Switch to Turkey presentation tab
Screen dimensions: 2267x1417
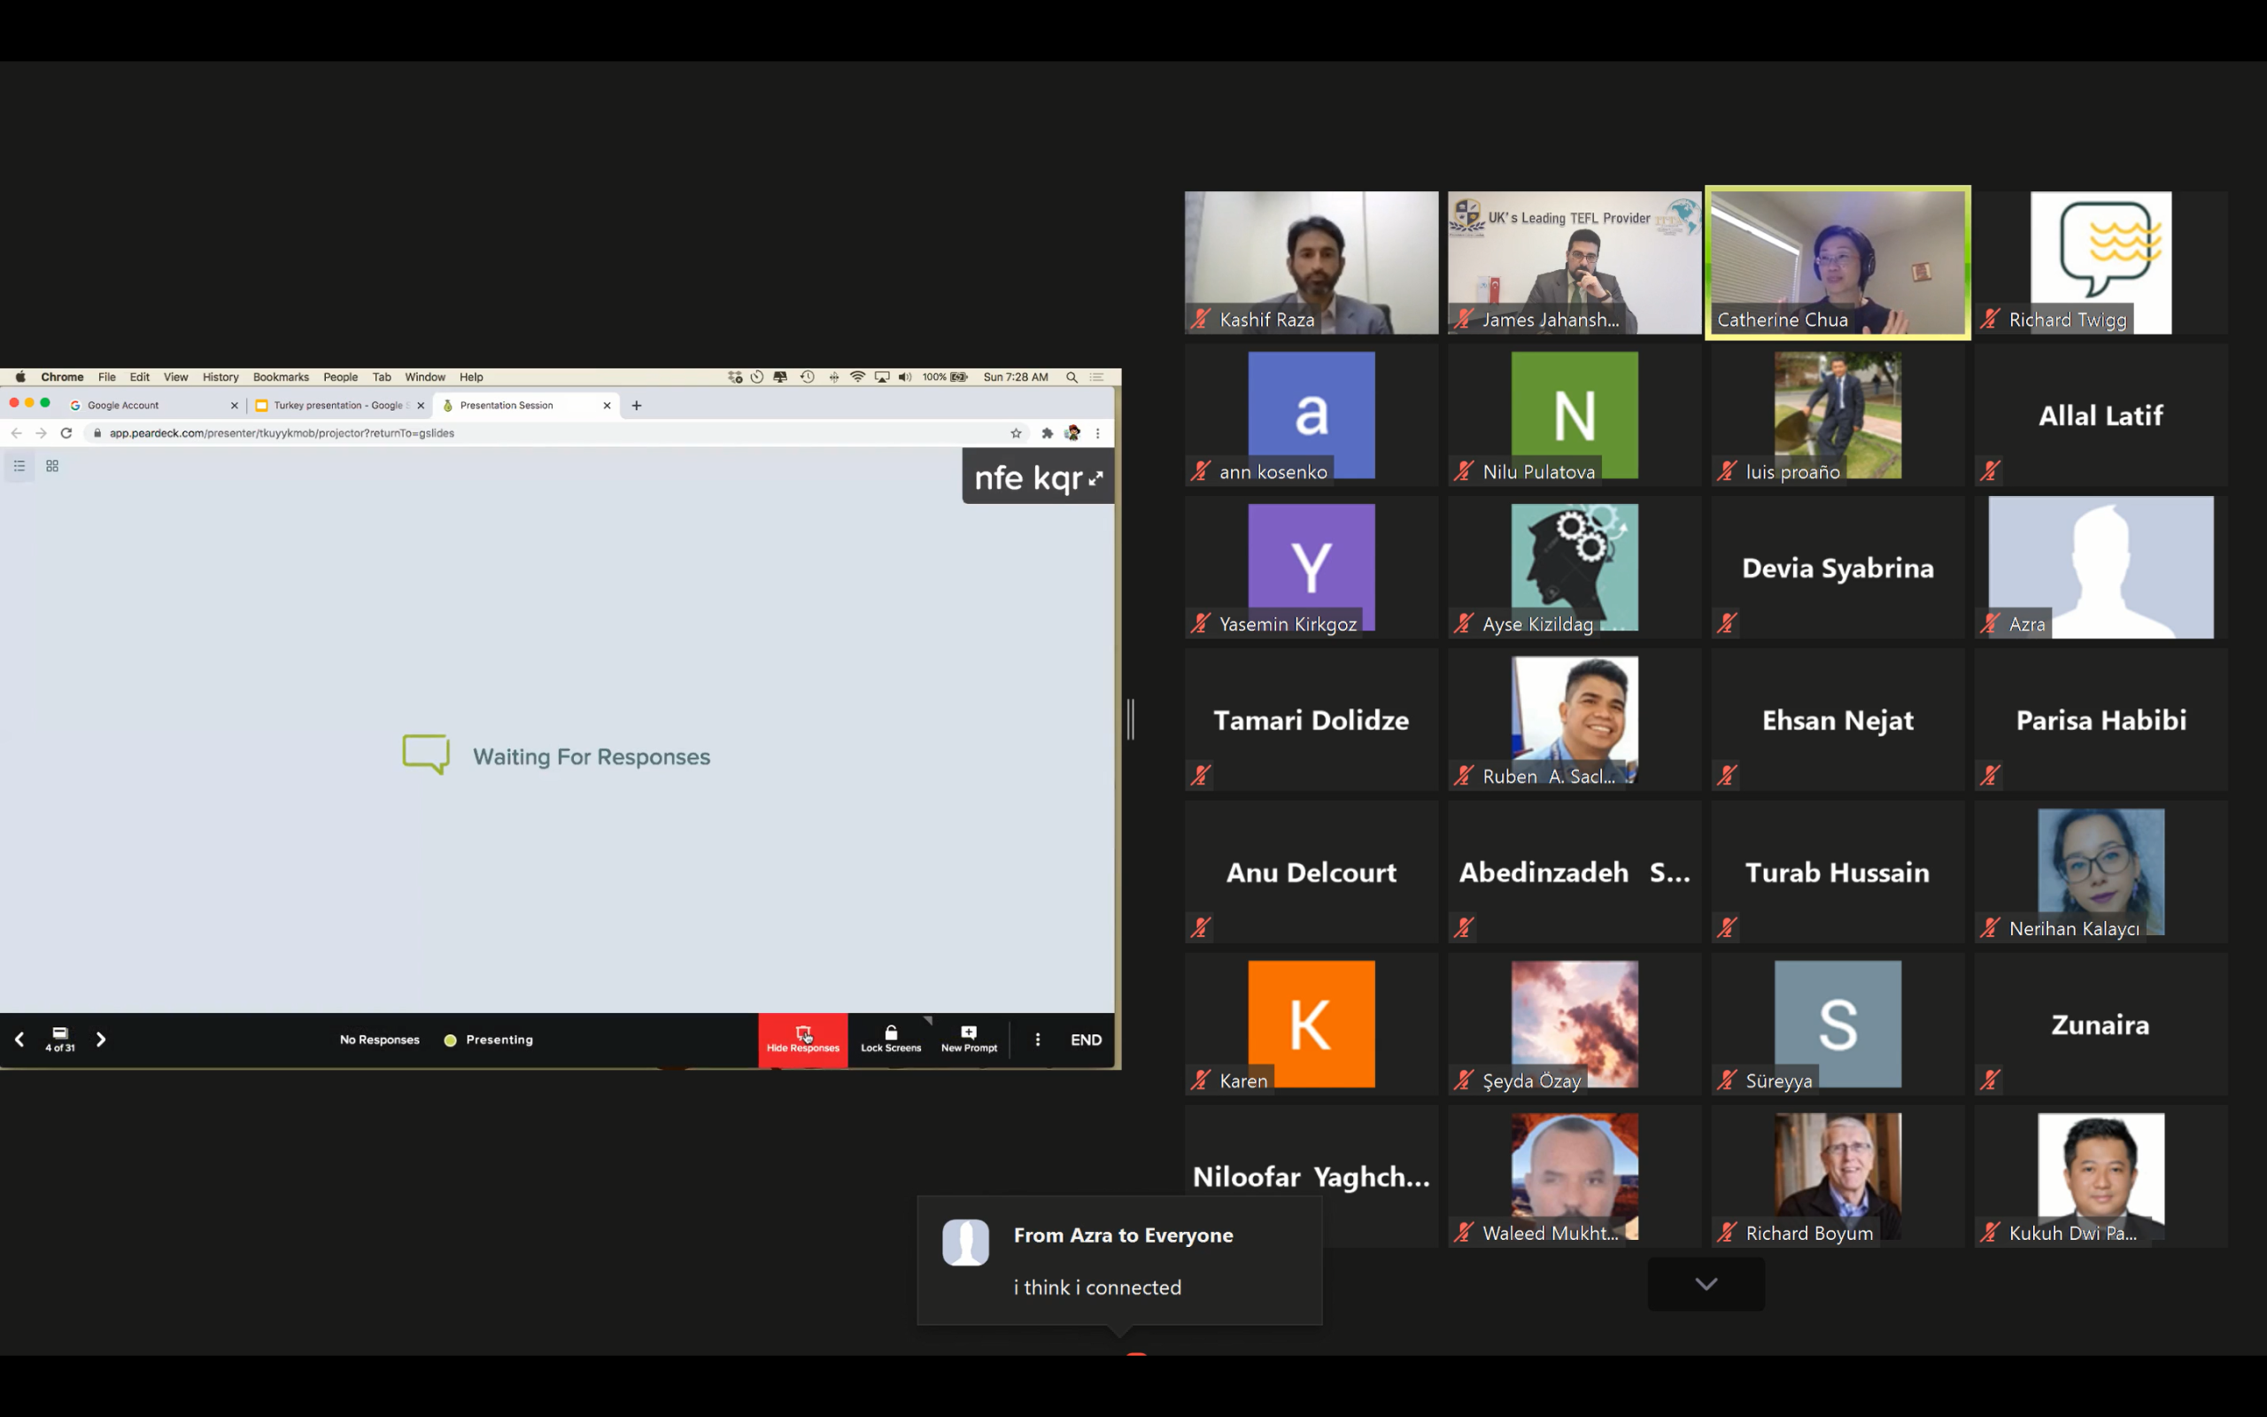(x=337, y=406)
